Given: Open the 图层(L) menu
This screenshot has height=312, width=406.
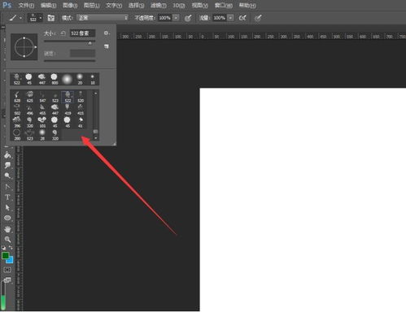Looking at the screenshot, I should (x=91, y=6).
